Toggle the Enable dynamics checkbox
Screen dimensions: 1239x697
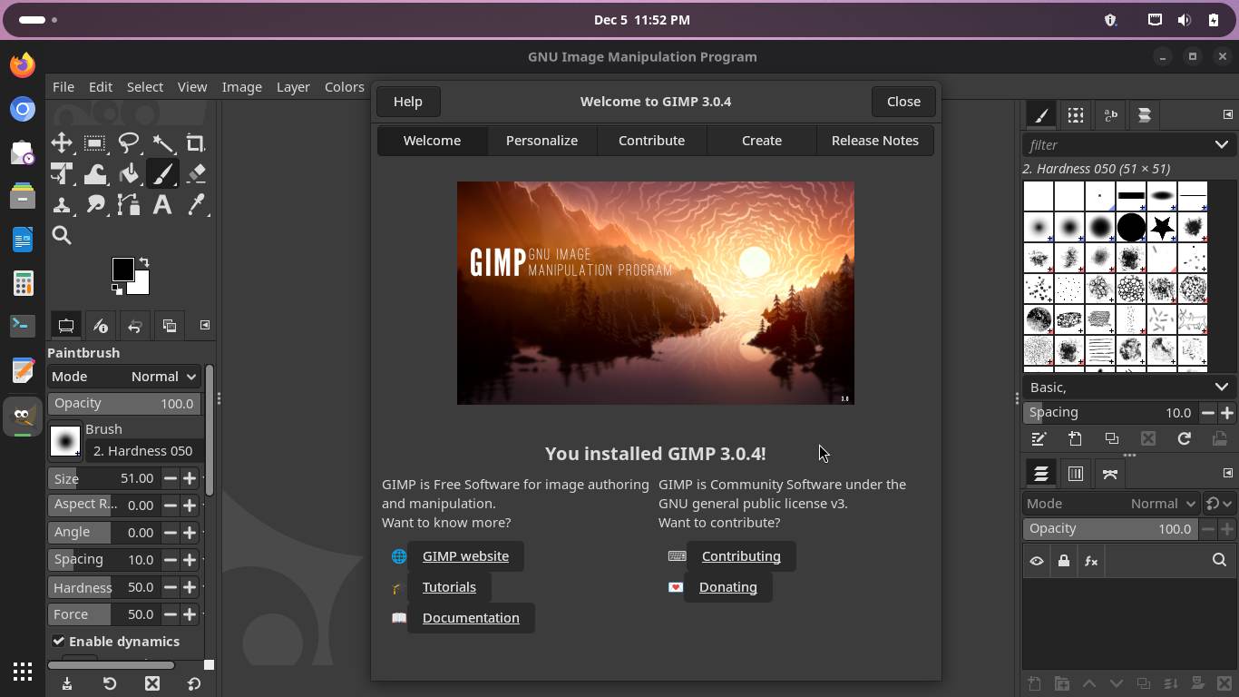[x=59, y=642]
